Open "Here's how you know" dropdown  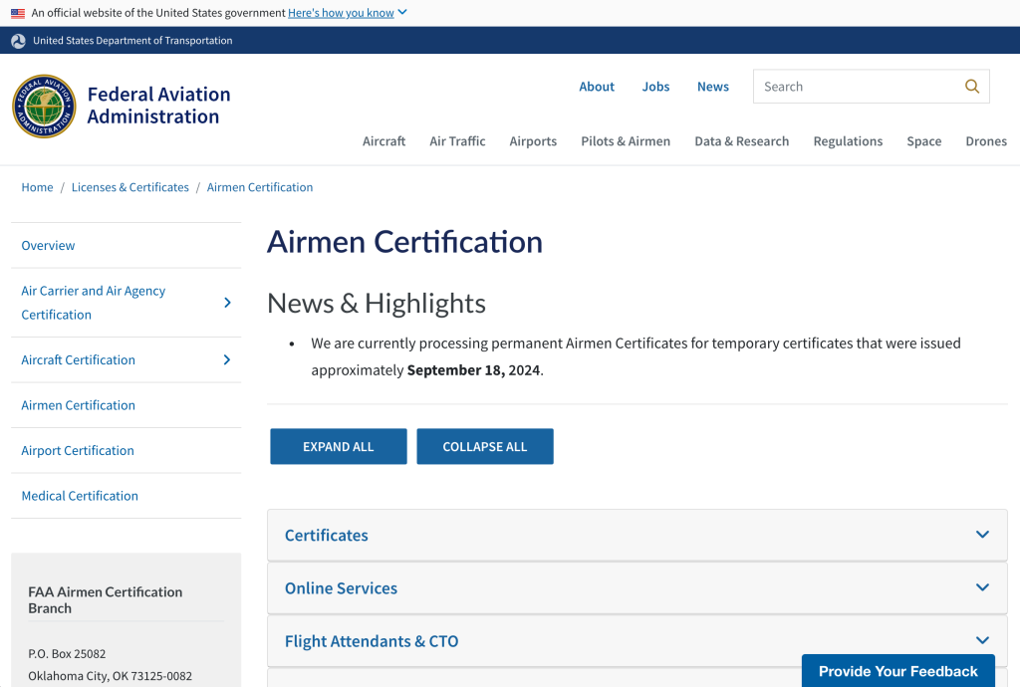(348, 13)
